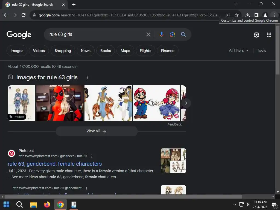This screenshot has width=280, height=210.
Task: Reload the current page
Action: point(24,15)
